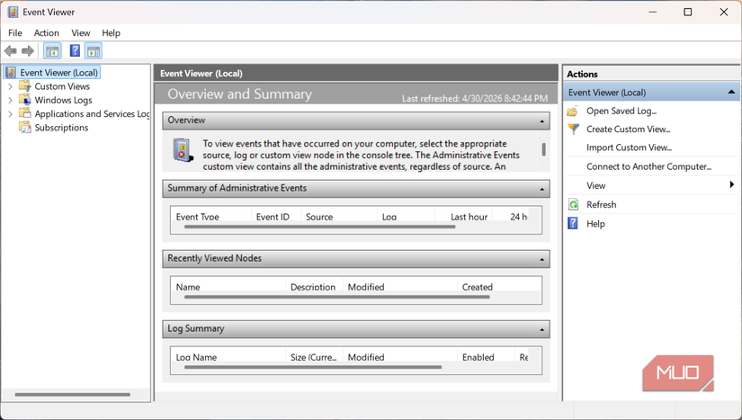
Task: Click the Source column header
Action: 339,216
